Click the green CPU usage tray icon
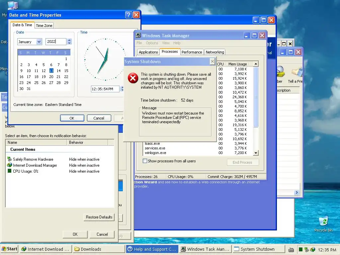The image size is (340, 255). 300,249
